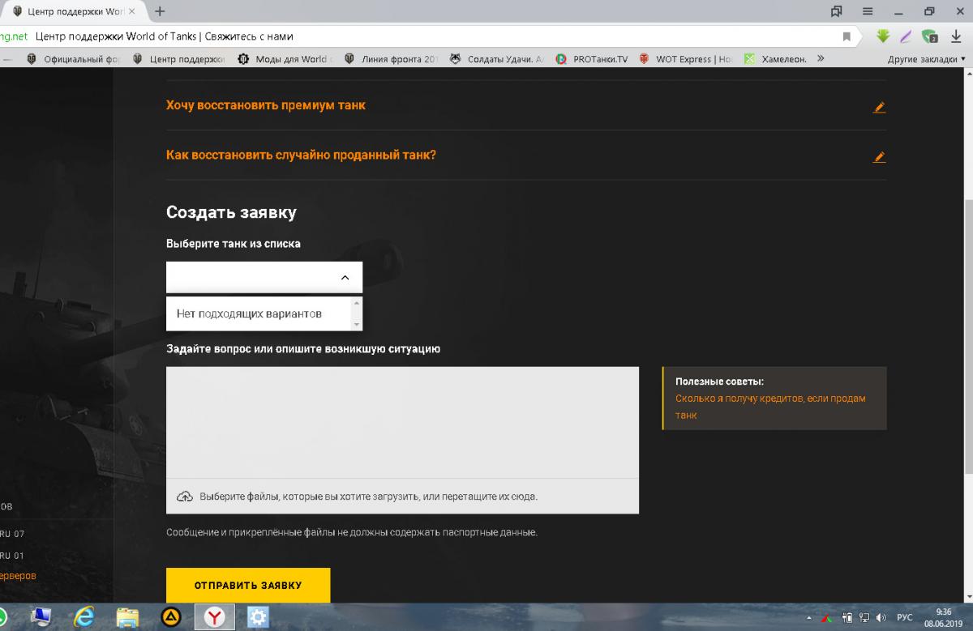Click the cloud upload icon
The height and width of the screenshot is (631, 973).
(x=184, y=496)
